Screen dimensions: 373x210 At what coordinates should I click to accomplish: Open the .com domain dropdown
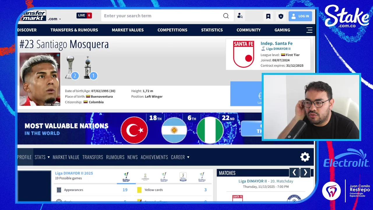54,19
